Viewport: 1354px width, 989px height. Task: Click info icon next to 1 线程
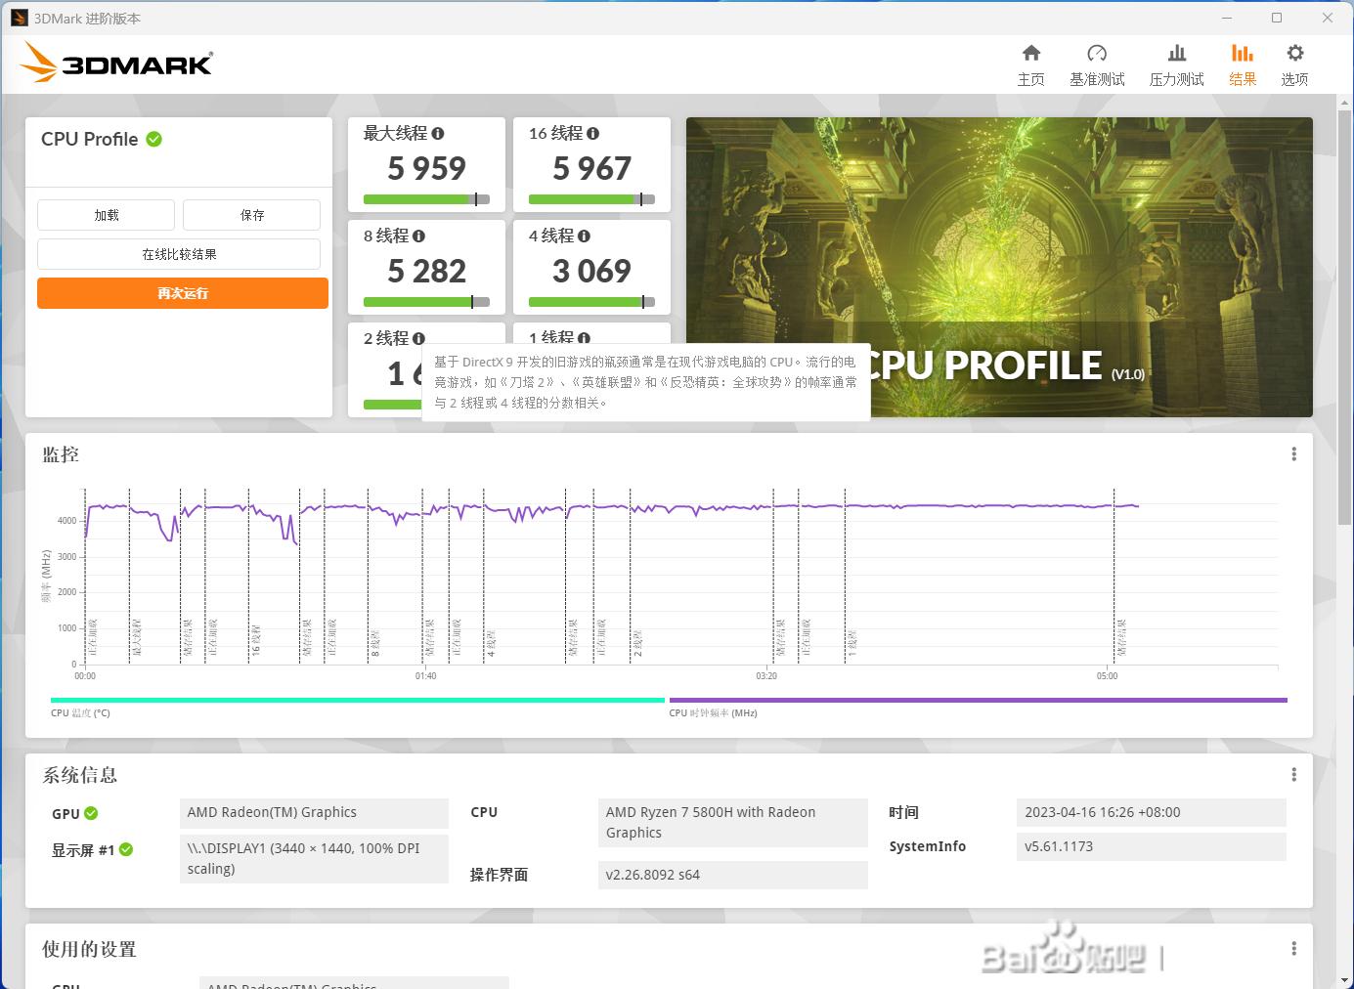click(x=584, y=337)
